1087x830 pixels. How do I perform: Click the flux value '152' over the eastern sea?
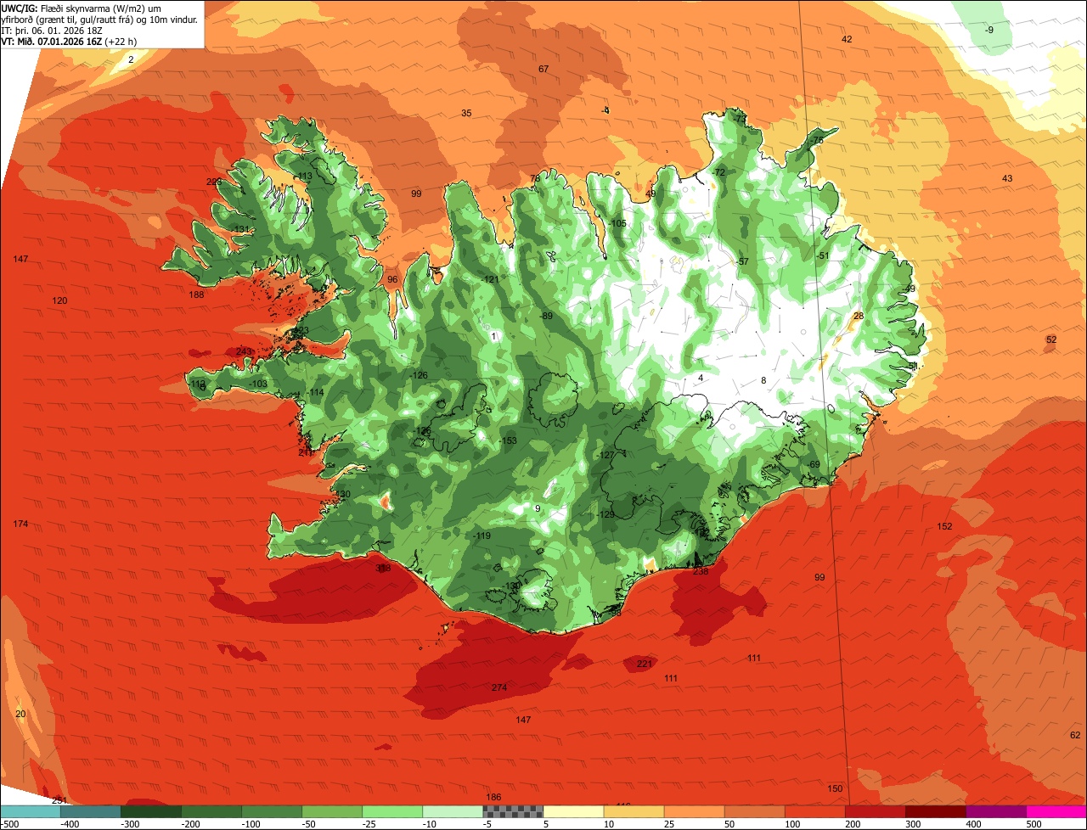(944, 526)
